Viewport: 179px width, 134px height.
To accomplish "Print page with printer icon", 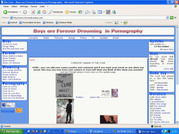I will tap(94, 12).
